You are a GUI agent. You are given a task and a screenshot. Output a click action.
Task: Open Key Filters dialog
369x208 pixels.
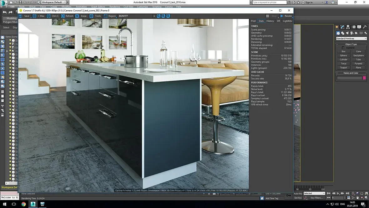coord(316,198)
